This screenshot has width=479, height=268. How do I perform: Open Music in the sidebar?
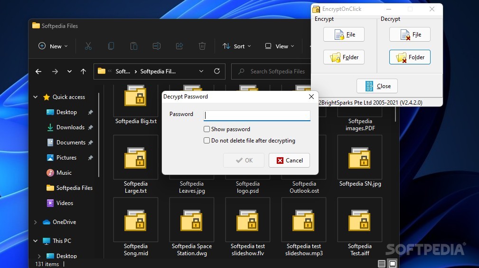coord(64,173)
